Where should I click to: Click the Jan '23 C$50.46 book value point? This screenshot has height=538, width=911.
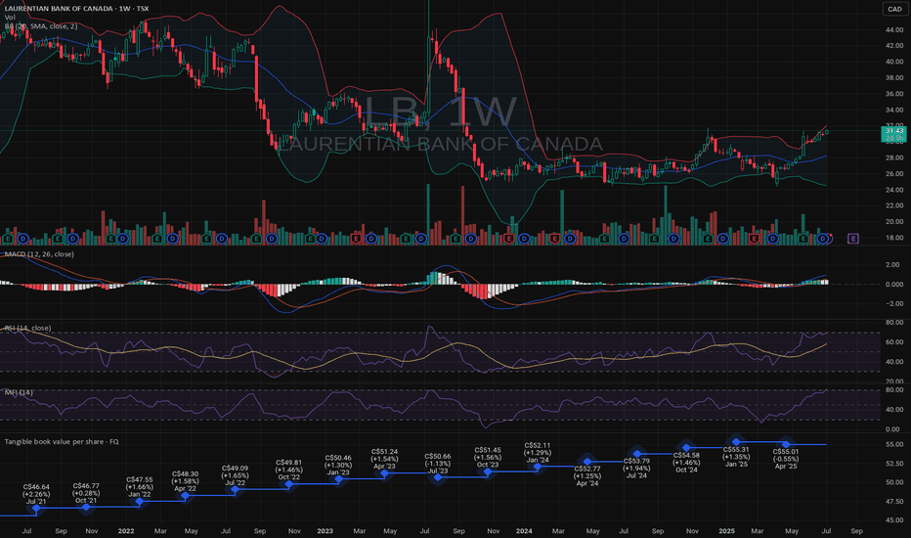(x=339, y=479)
